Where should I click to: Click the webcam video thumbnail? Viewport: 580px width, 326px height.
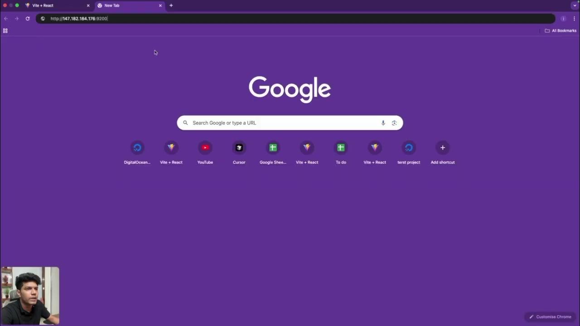[30, 296]
